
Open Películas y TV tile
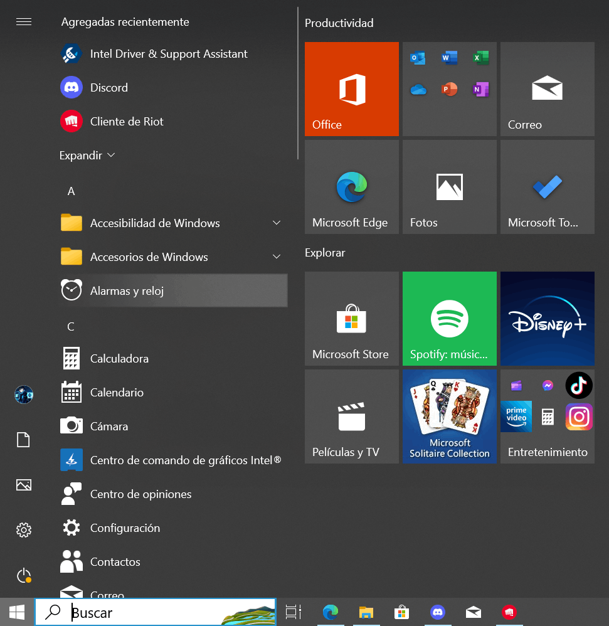point(352,416)
